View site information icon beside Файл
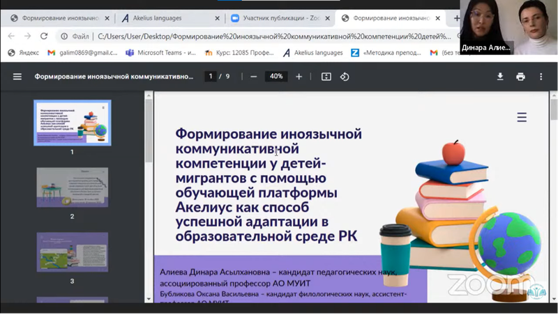The width and height of the screenshot is (558, 315). (x=64, y=36)
